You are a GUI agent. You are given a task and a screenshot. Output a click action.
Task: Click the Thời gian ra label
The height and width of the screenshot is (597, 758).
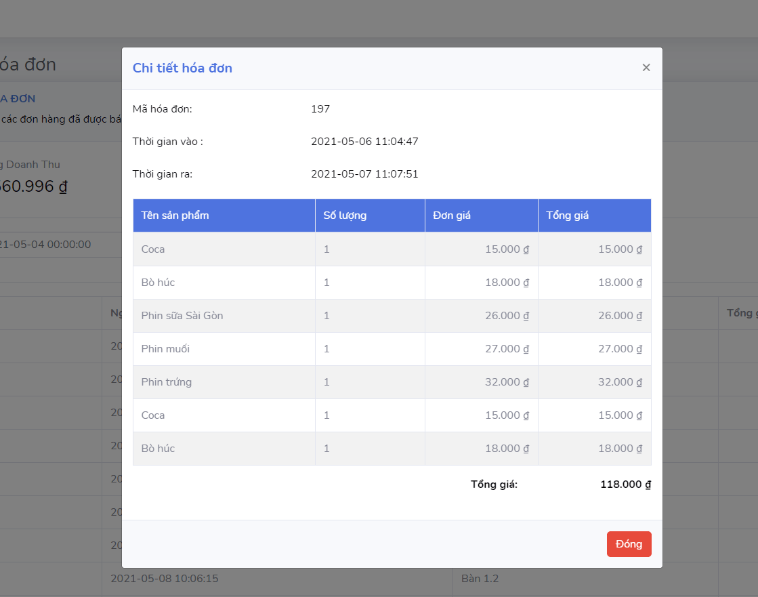tap(163, 174)
